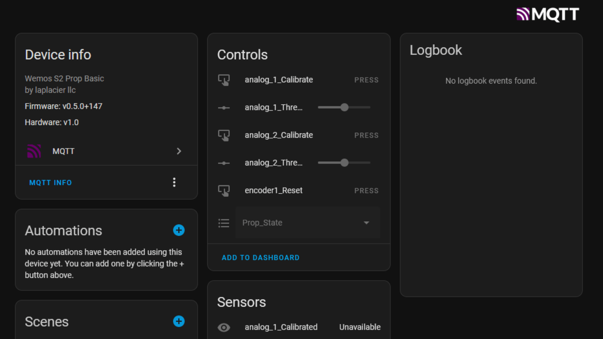The image size is (603, 339).
Task: Add a new scene with the plus button
Action: [179, 321]
